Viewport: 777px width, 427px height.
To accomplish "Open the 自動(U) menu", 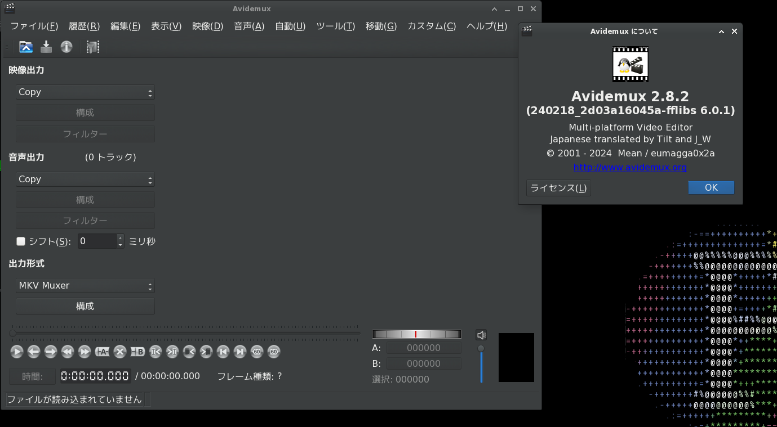I will (x=290, y=26).
